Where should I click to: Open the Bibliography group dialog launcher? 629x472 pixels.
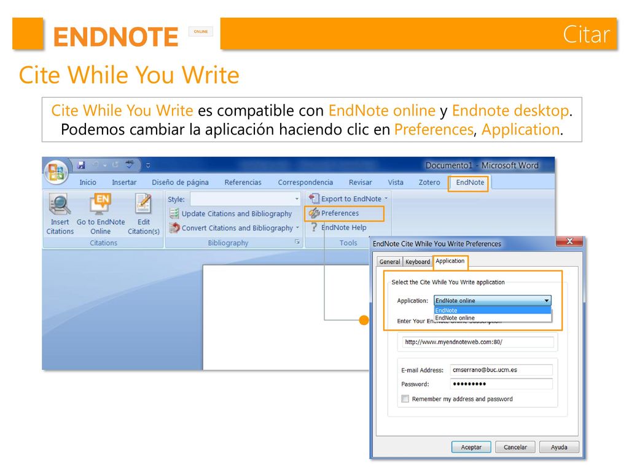tap(297, 242)
